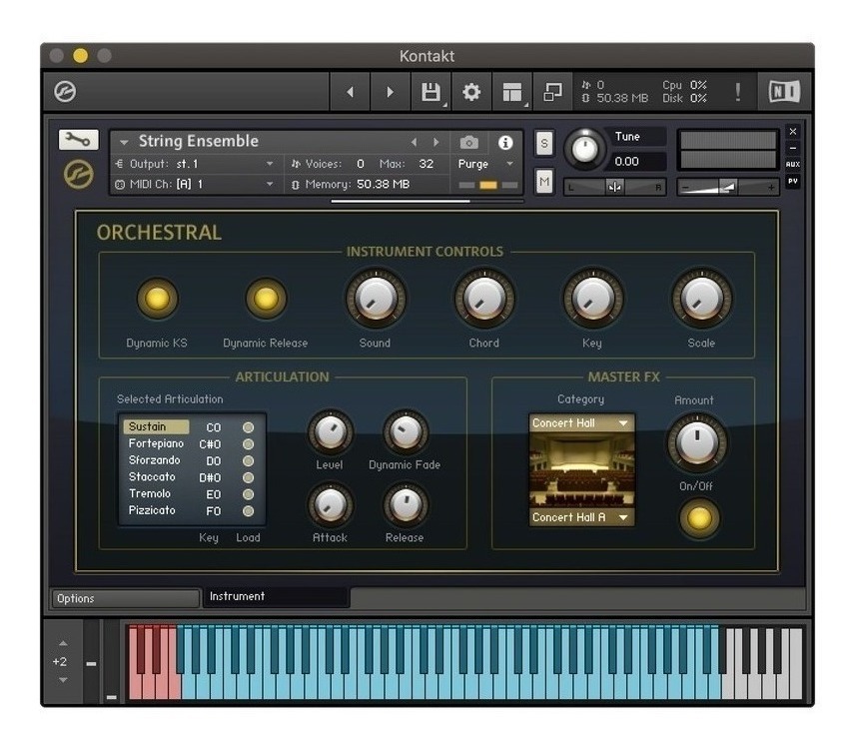Click the minimized view window icon
Image resolution: width=861 pixels, height=748 pixels.
tap(552, 92)
